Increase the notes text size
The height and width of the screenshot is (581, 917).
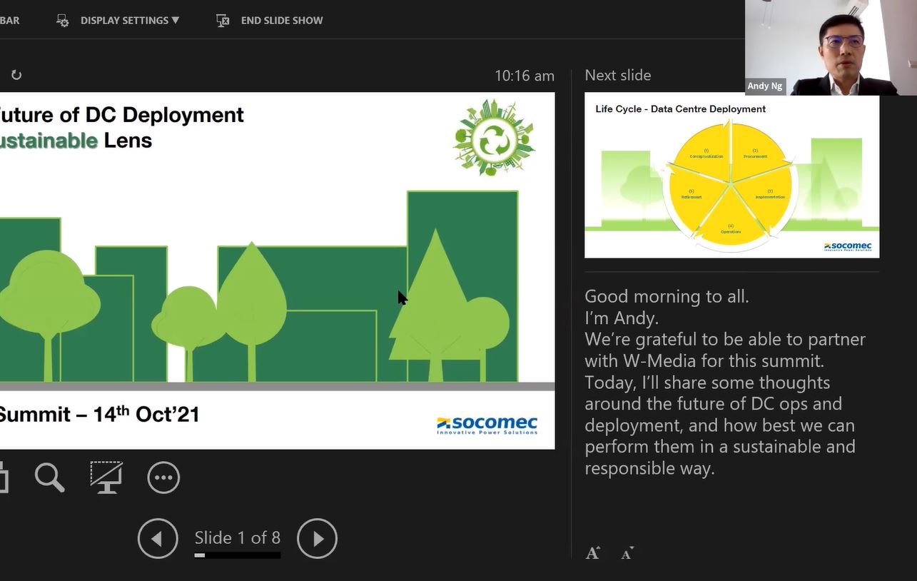593,553
